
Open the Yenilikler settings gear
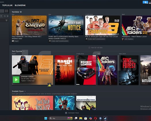[x=21, y=12]
